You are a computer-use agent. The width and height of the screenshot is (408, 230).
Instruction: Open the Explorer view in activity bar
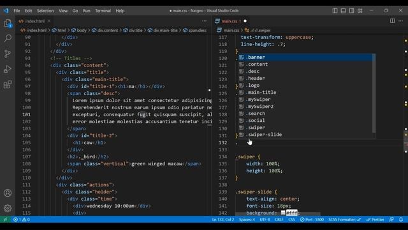click(8, 23)
